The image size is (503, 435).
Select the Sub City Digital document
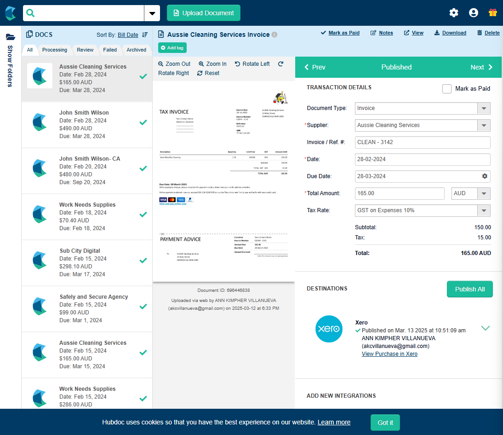click(x=87, y=262)
